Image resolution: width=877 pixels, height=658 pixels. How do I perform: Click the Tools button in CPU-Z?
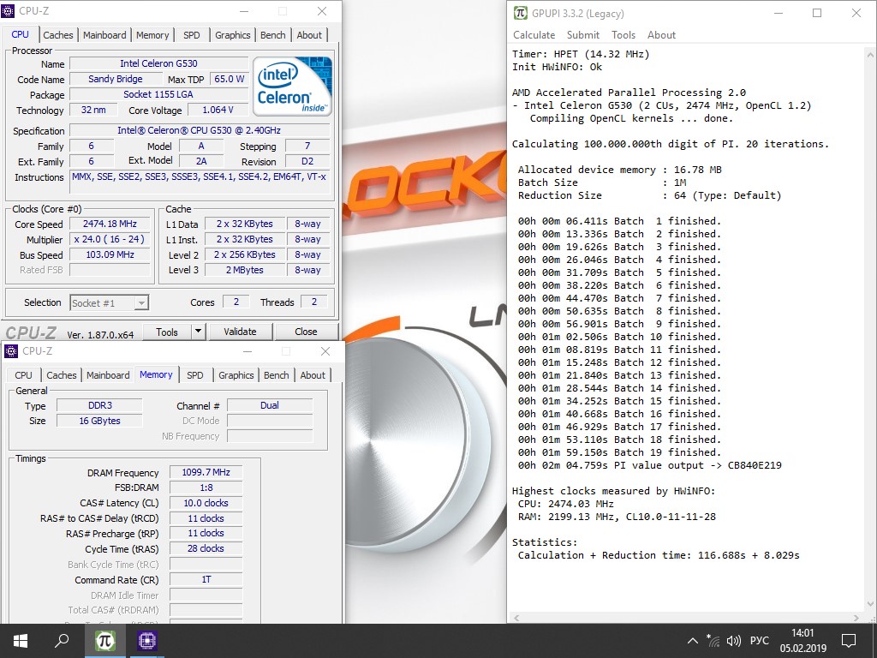(x=167, y=332)
